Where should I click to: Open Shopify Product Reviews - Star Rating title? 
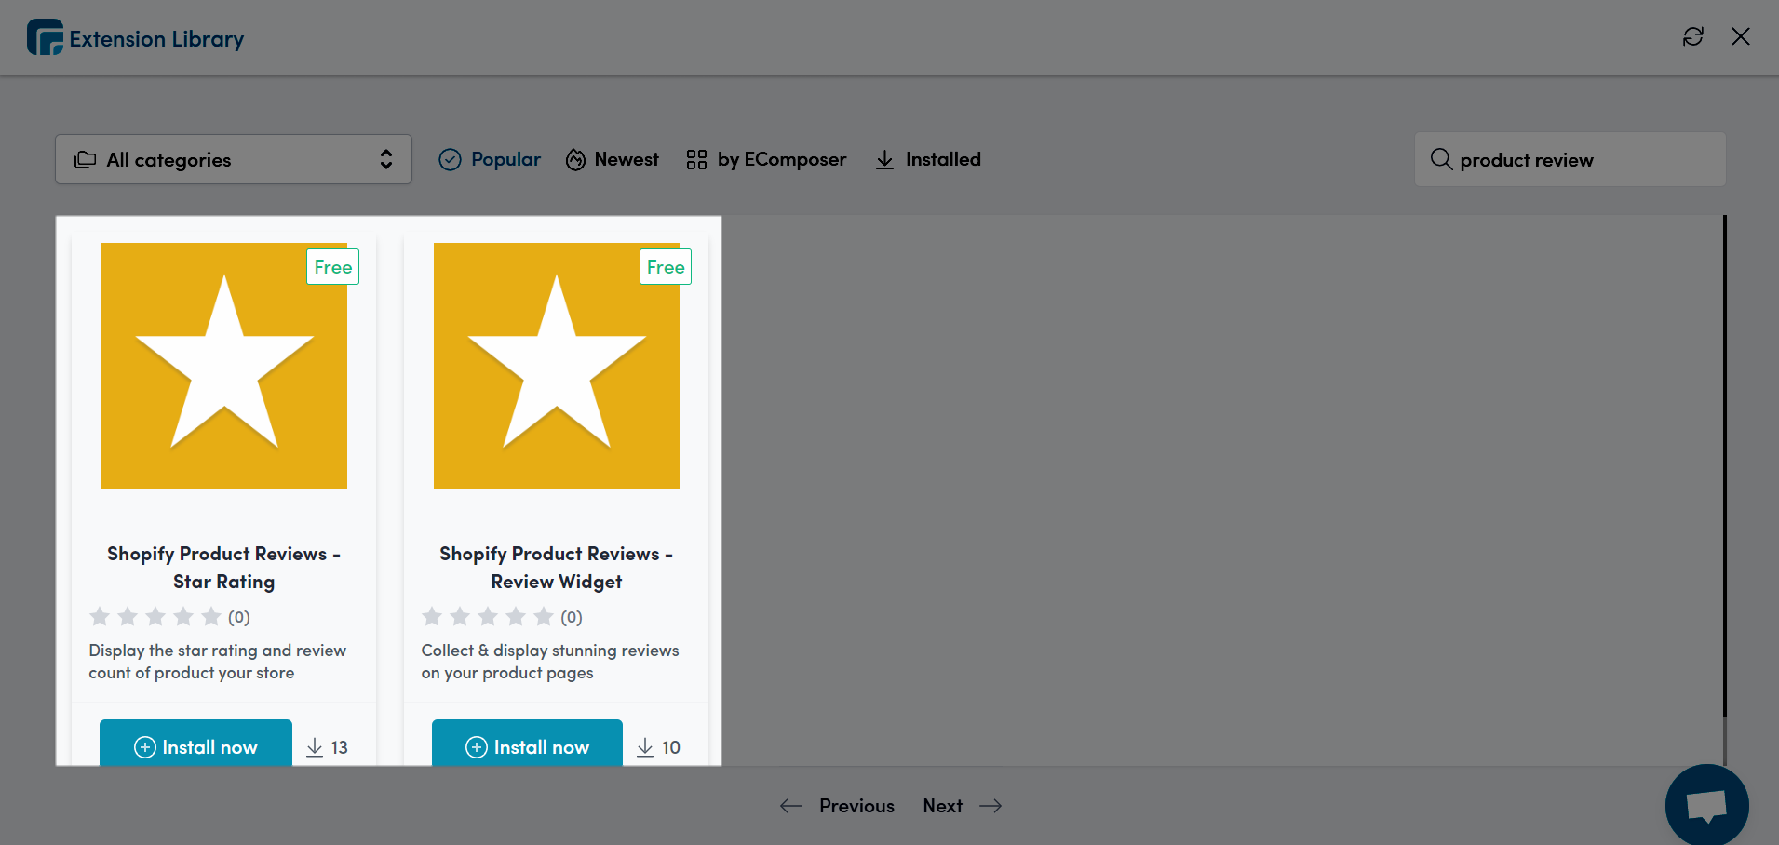224,568
